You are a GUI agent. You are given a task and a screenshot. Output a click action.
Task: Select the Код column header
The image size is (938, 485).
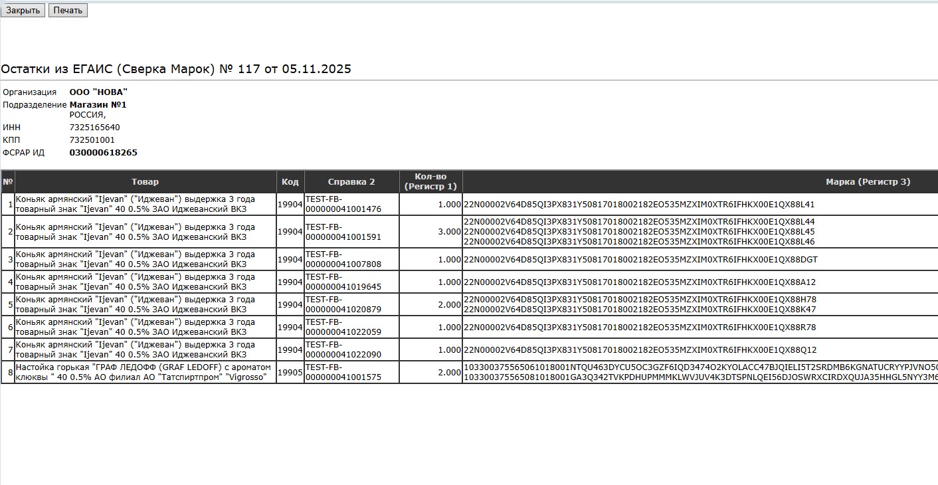(290, 181)
